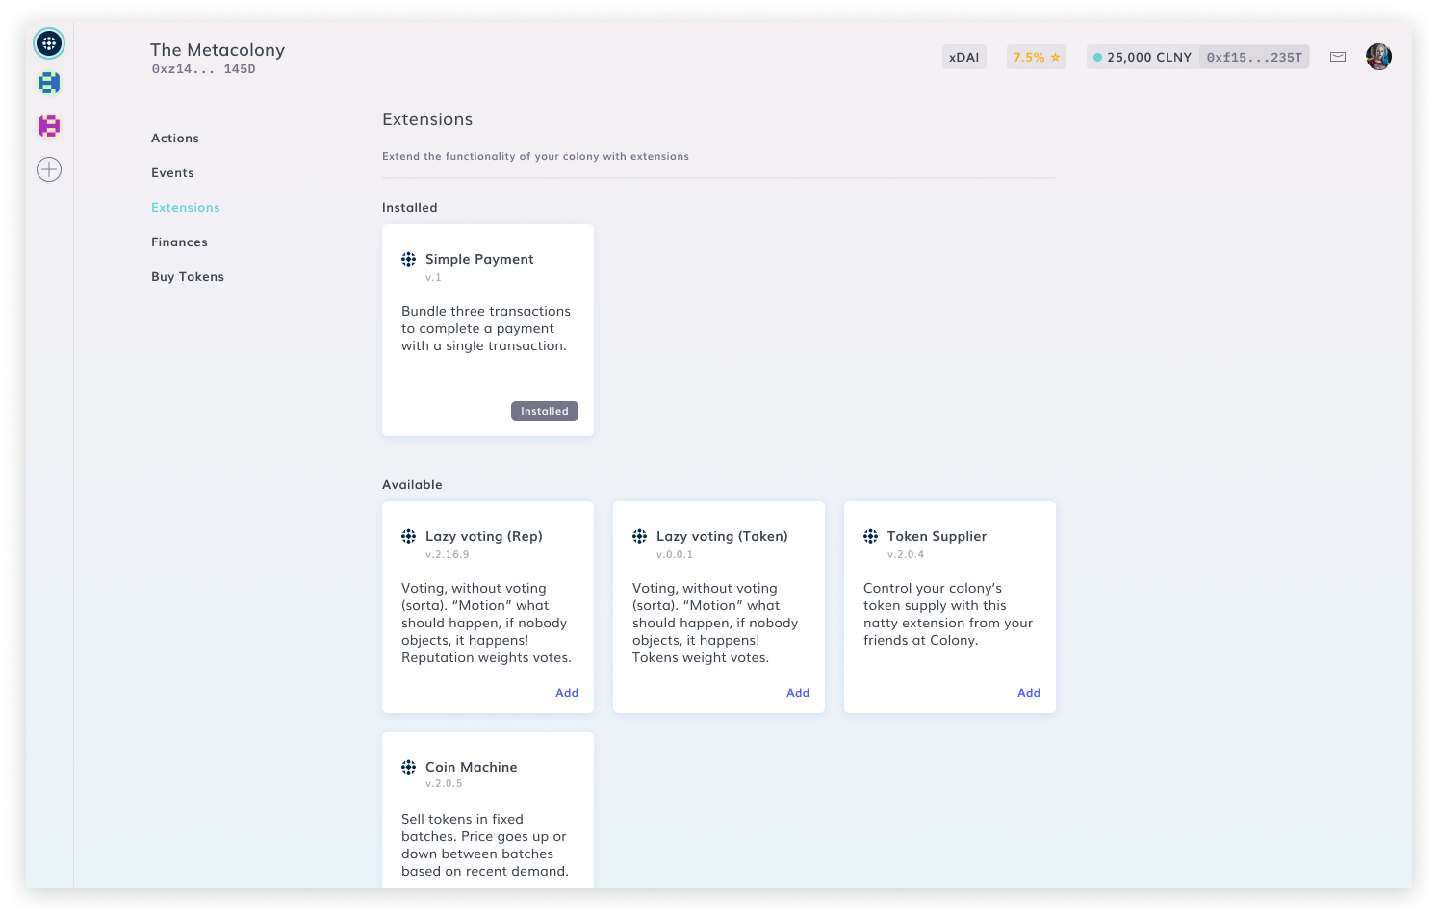The width and height of the screenshot is (1438, 918).
Task: Switch to the magenta pixel colony avatar
Action: [49, 126]
